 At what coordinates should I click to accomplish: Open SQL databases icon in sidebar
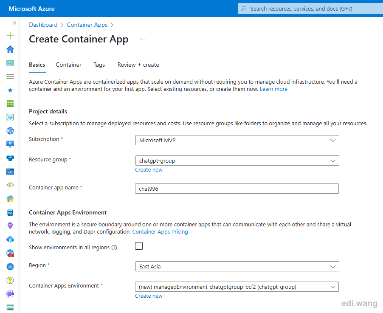[10, 213]
